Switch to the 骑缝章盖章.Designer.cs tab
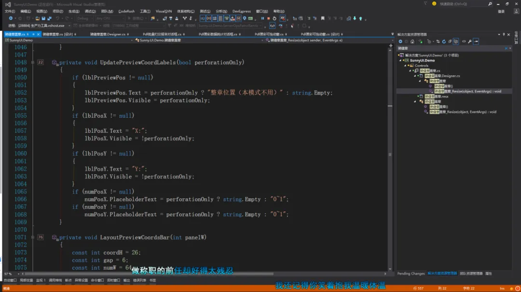Image resolution: width=521 pixels, height=292 pixels. (x=108, y=34)
